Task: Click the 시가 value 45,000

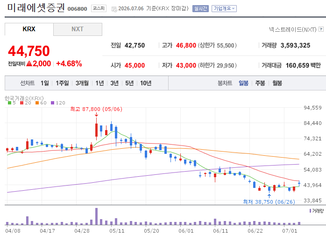Action: [135, 65]
